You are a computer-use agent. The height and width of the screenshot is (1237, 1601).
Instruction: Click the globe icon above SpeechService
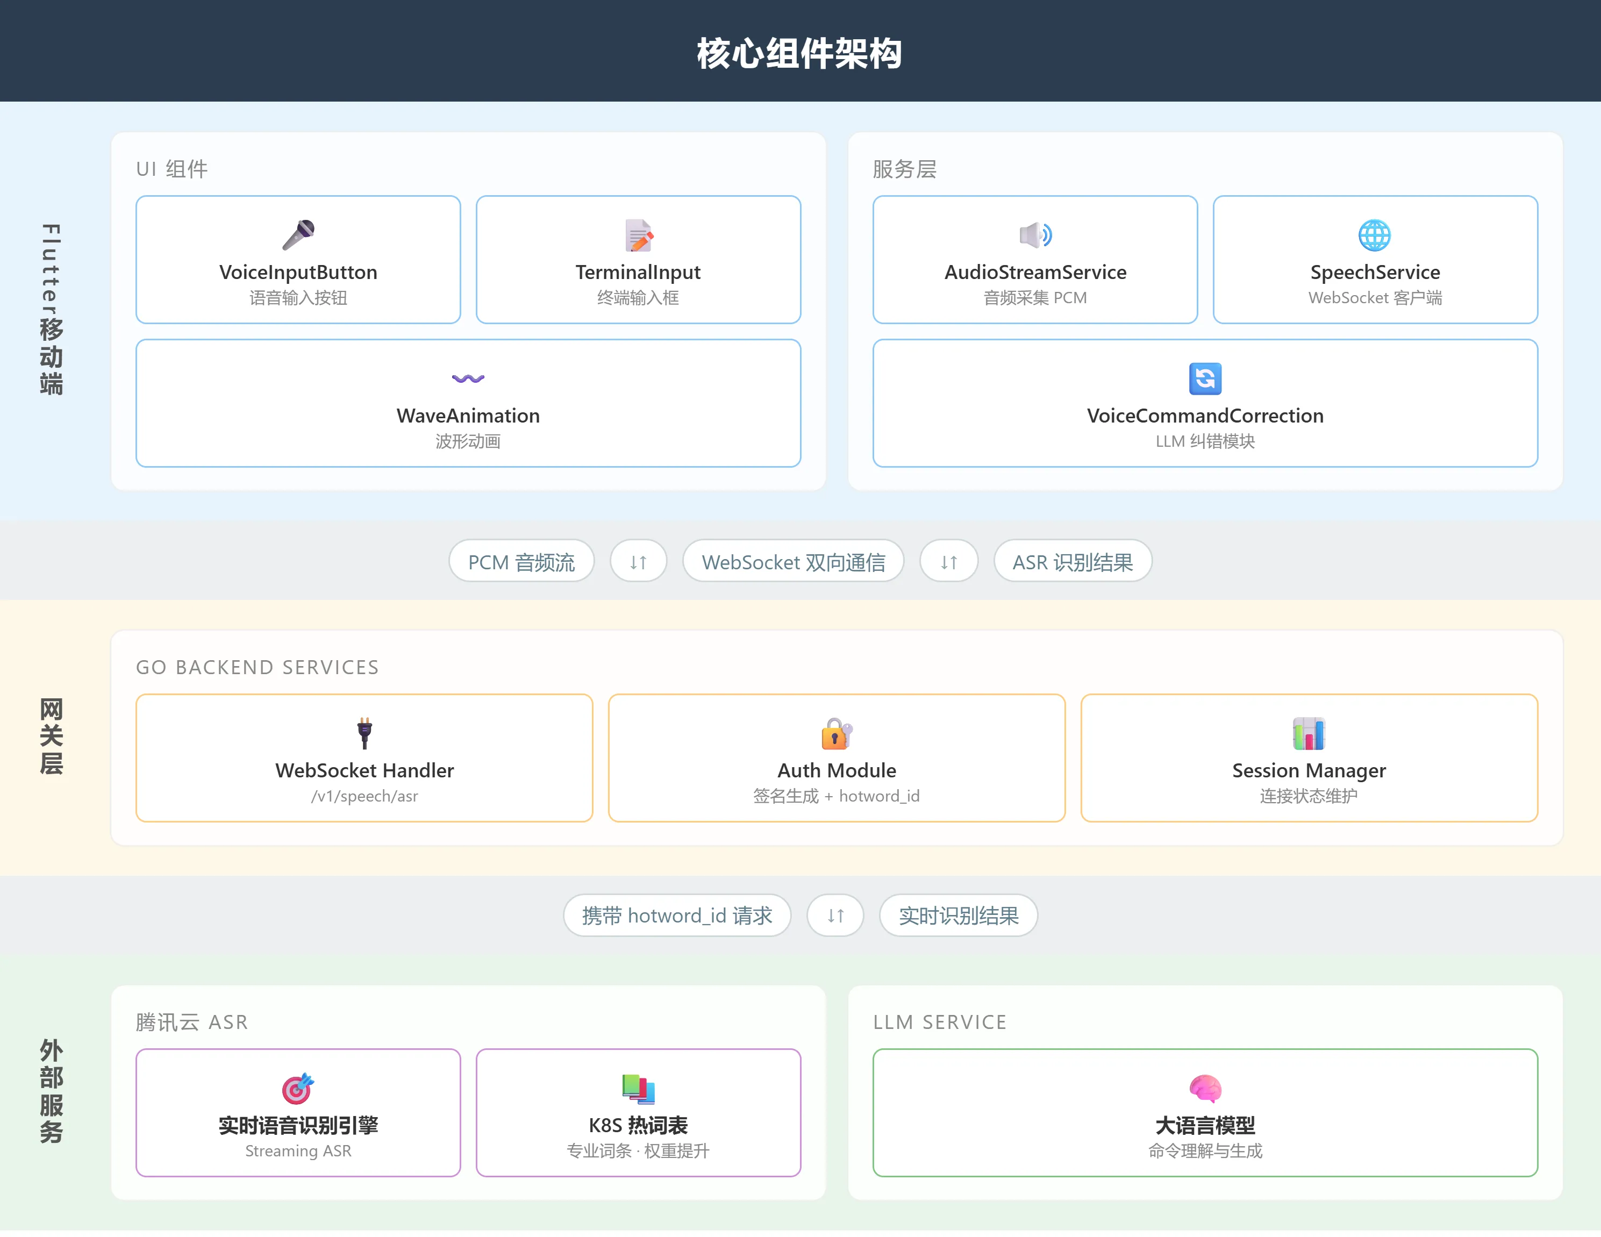(1375, 235)
